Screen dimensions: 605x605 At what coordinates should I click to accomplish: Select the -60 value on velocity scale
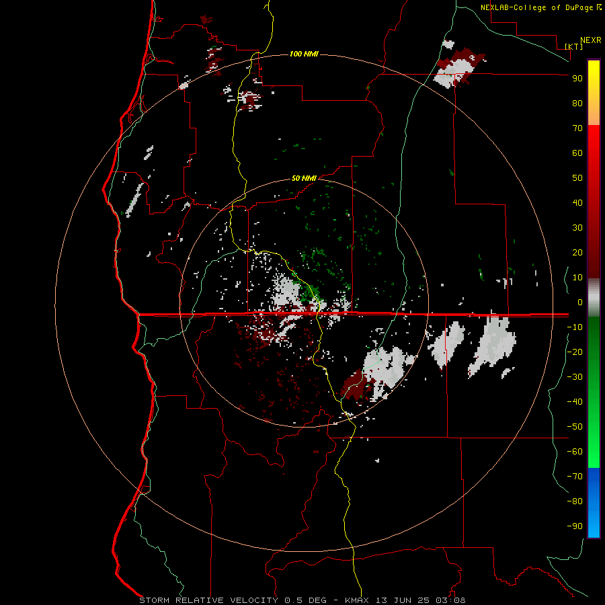click(575, 452)
